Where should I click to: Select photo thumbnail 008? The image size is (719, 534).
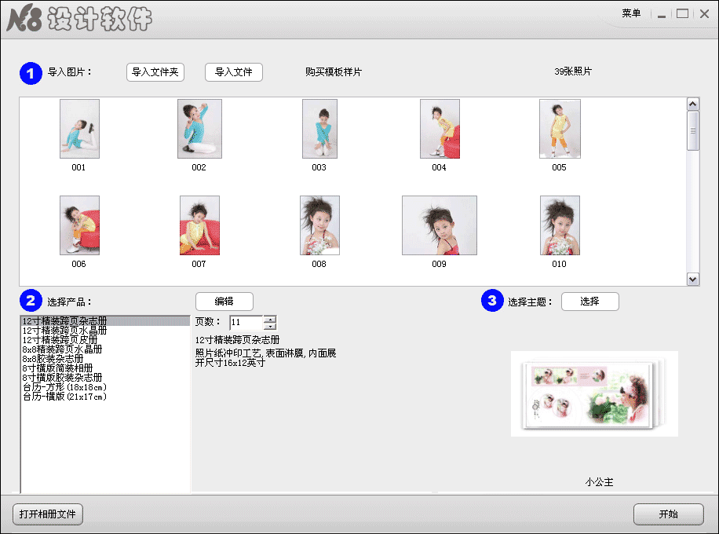(319, 225)
